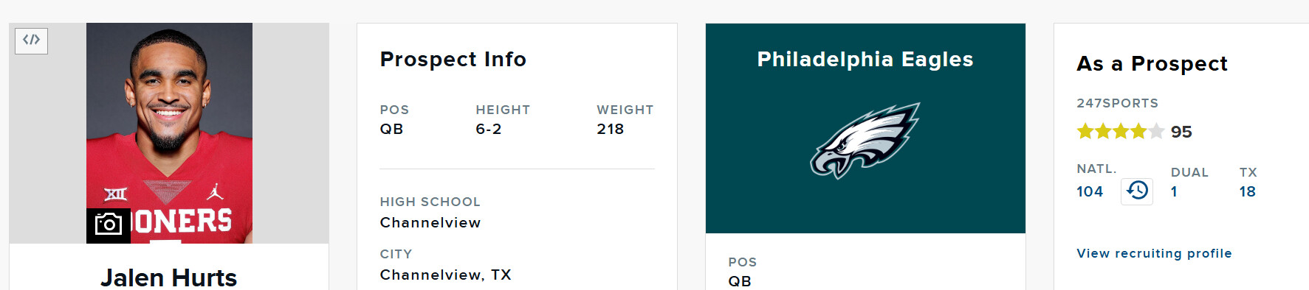The height and width of the screenshot is (290, 1309).
Task: Click the national ranking 104
Action: click(1090, 192)
